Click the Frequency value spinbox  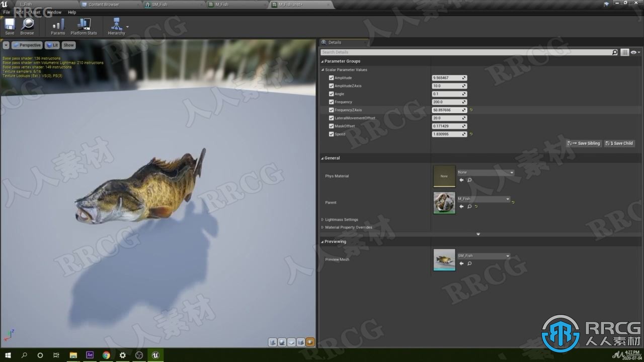point(449,102)
